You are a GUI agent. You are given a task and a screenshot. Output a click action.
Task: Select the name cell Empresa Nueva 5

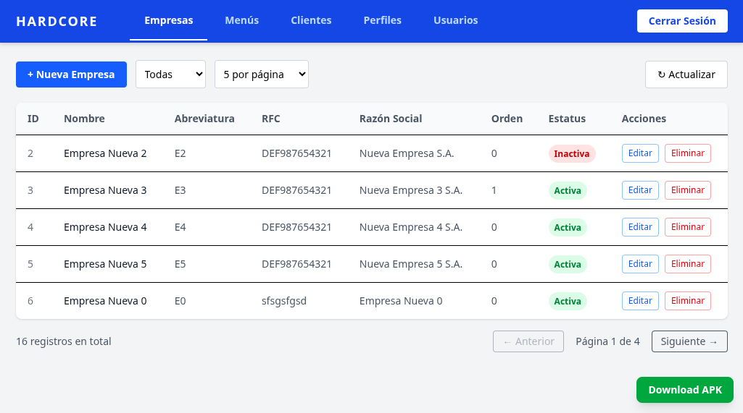coord(105,264)
